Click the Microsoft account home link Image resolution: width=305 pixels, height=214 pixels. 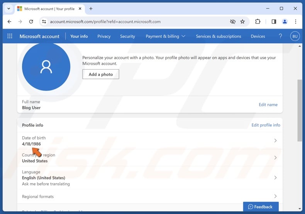[x=39, y=36]
